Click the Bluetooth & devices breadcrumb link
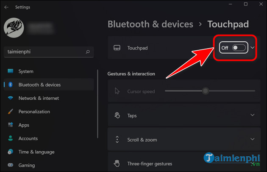This screenshot has width=267, height=172. [x=150, y=24]
